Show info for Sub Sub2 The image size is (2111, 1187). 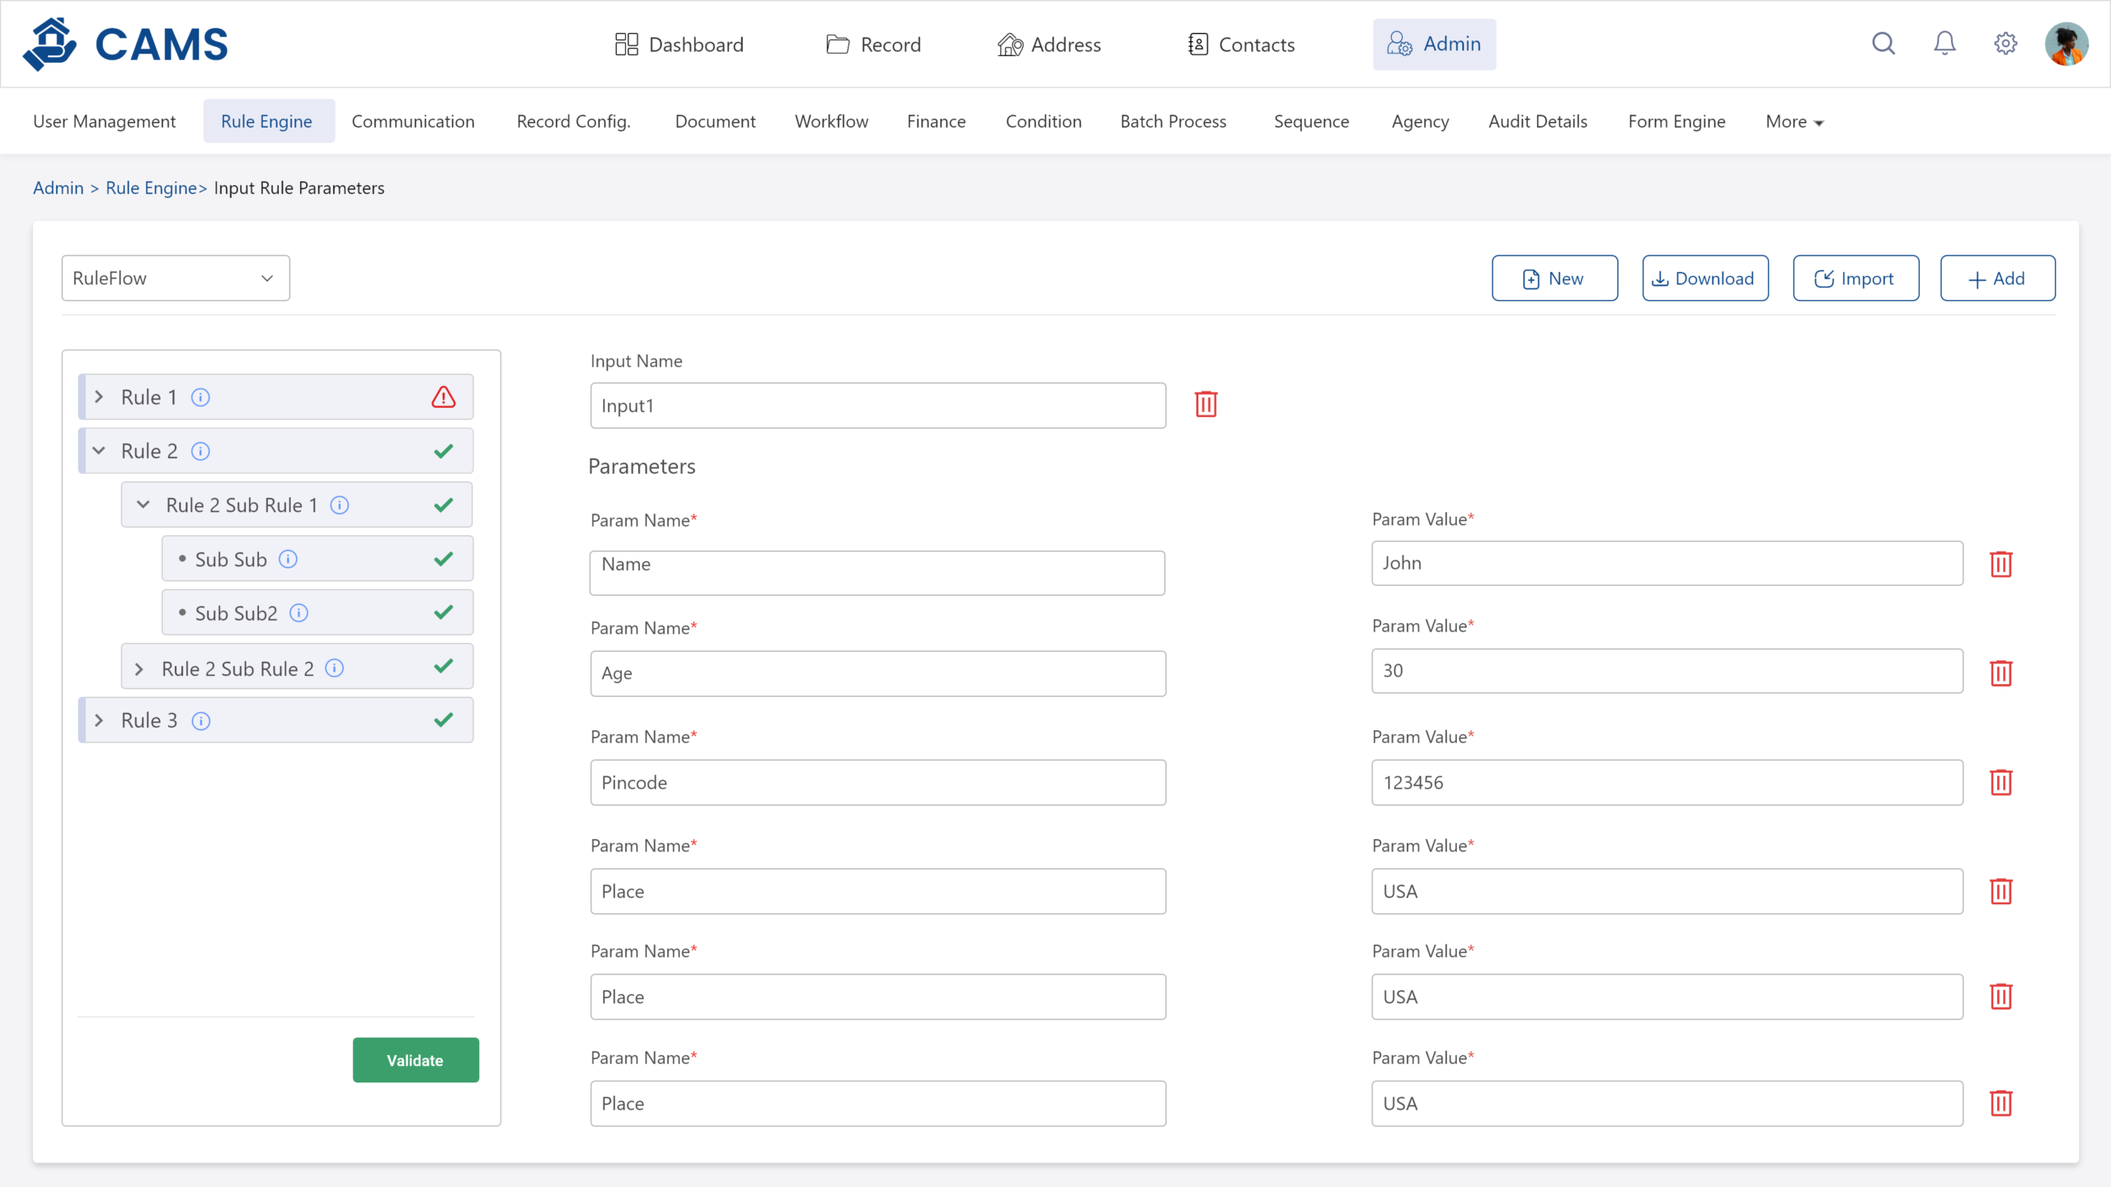pos(299,613)
